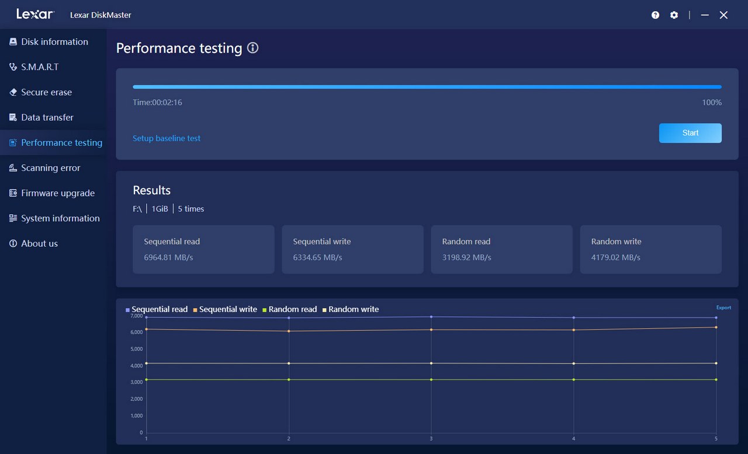Click the Performance testing sidebar icon
748x454 pixels.
13,142
